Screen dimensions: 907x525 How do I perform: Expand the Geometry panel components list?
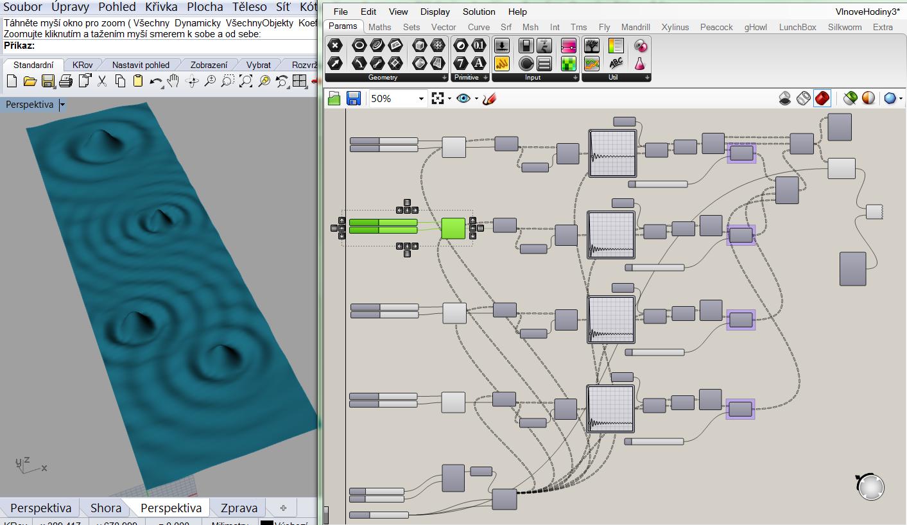click(444, 78)
